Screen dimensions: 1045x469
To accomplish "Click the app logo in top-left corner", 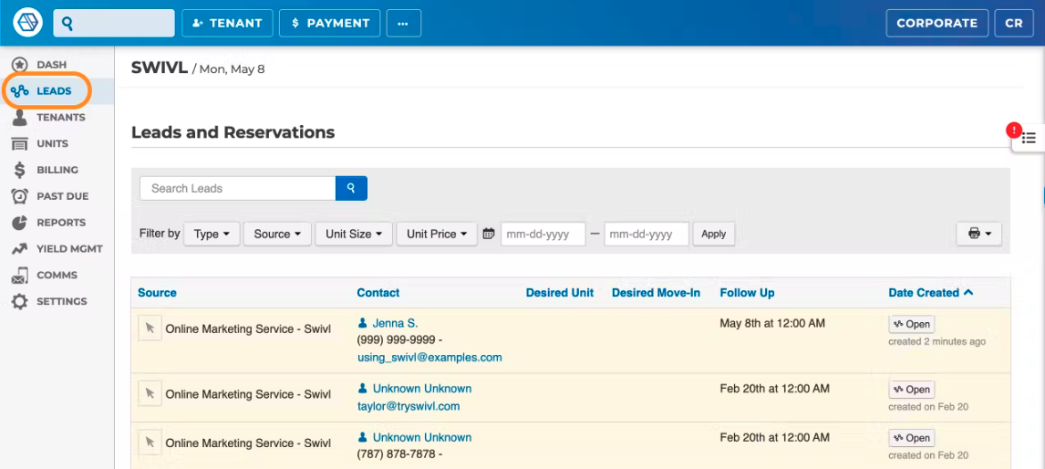I will [x=28, y=23].
